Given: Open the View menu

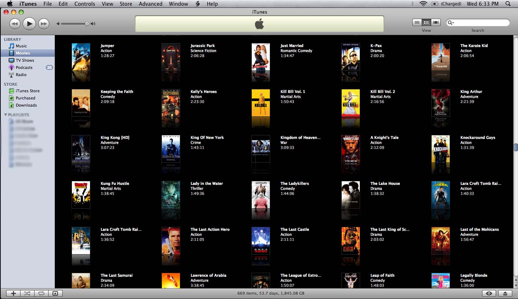Looking at the screenshot, I should coord(108,4).
